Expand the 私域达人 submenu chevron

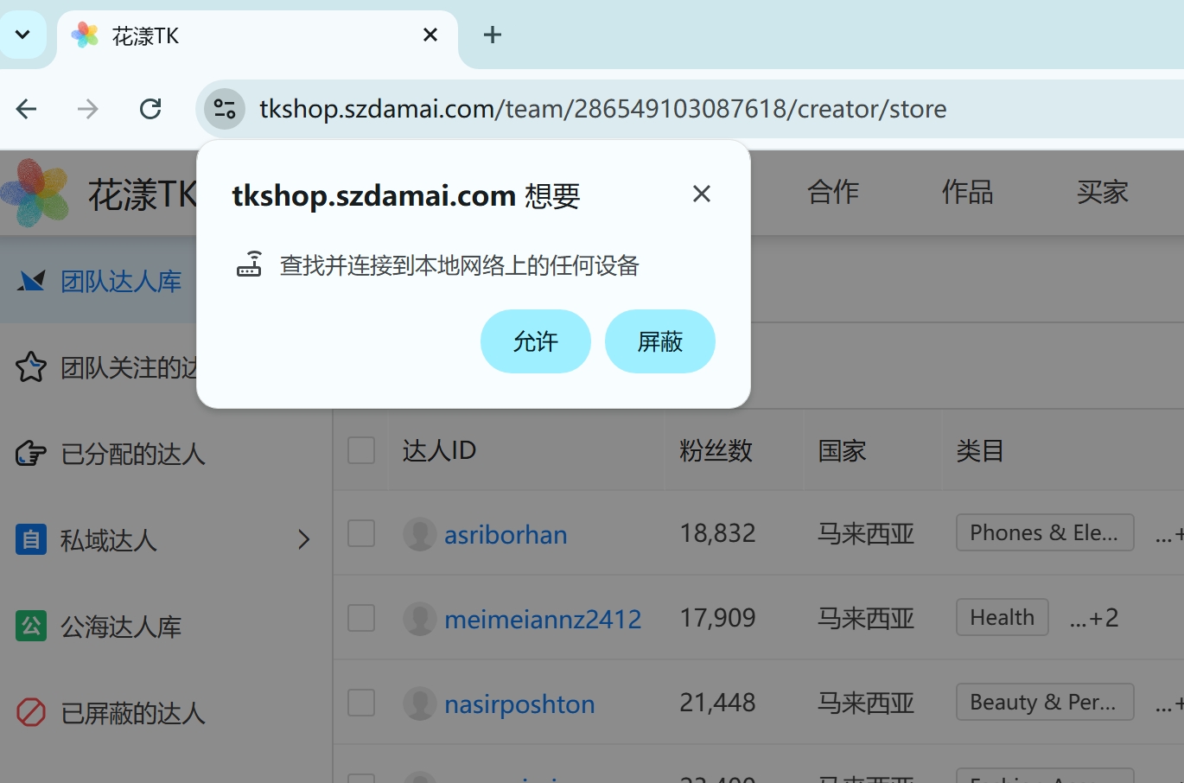303,540
